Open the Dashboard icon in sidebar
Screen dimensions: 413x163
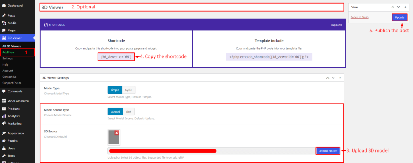point(4,6)
